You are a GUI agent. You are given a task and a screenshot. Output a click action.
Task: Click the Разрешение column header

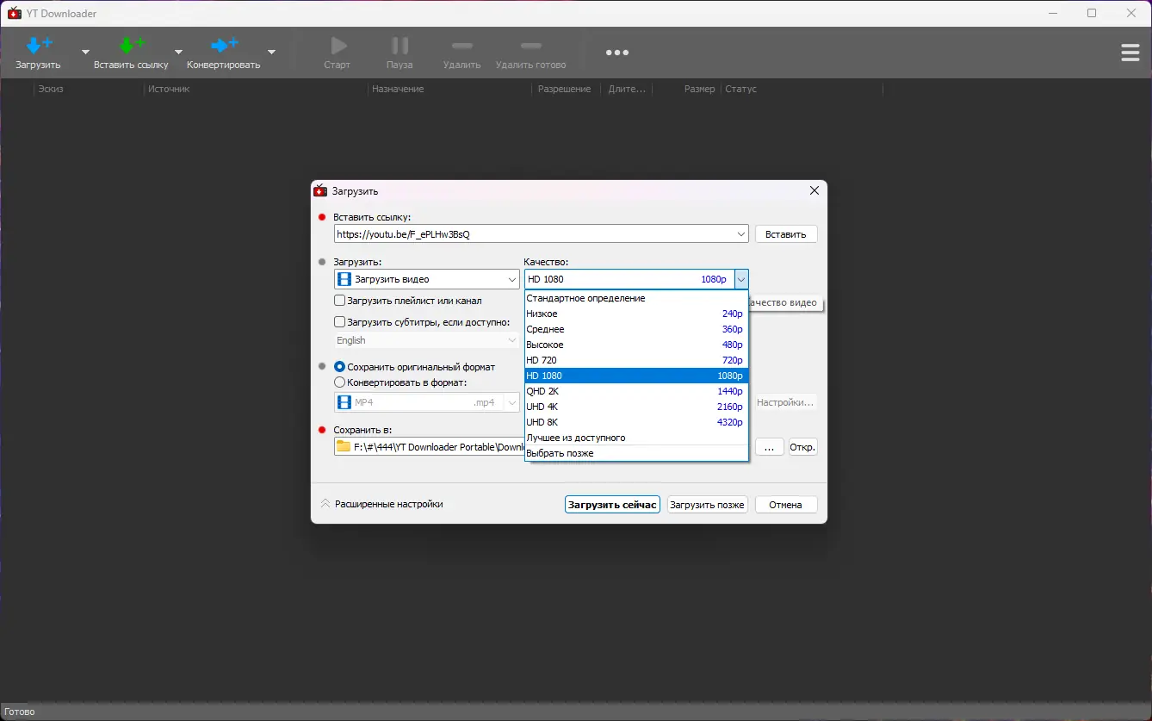565,89
